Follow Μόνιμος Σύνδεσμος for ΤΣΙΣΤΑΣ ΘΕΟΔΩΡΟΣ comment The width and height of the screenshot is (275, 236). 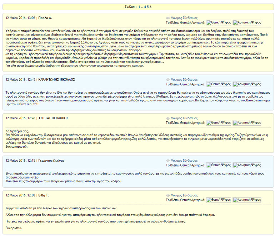pos(184,118)
